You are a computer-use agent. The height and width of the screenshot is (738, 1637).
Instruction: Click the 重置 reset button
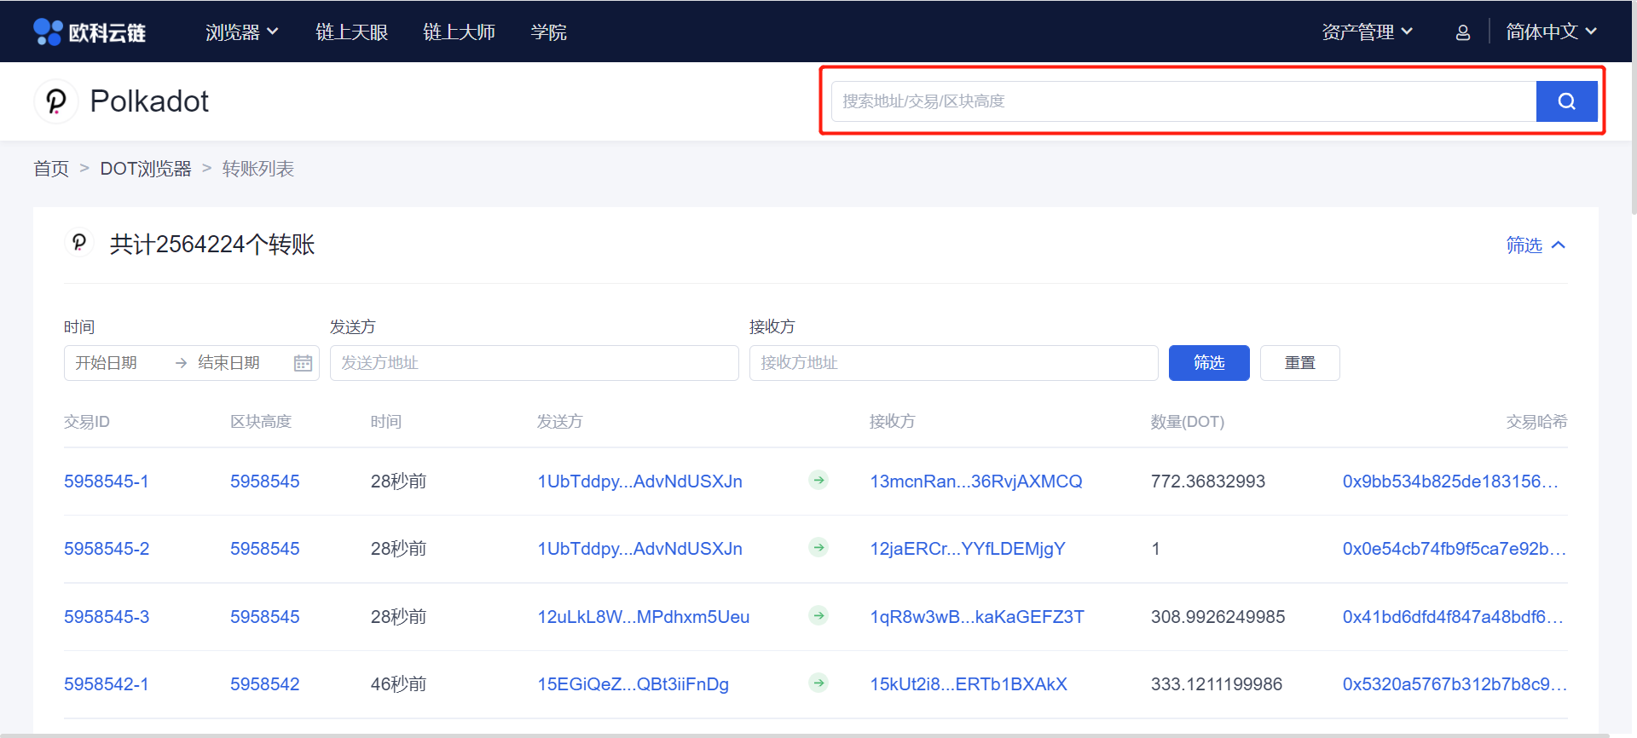click(x=1299, y=363)
